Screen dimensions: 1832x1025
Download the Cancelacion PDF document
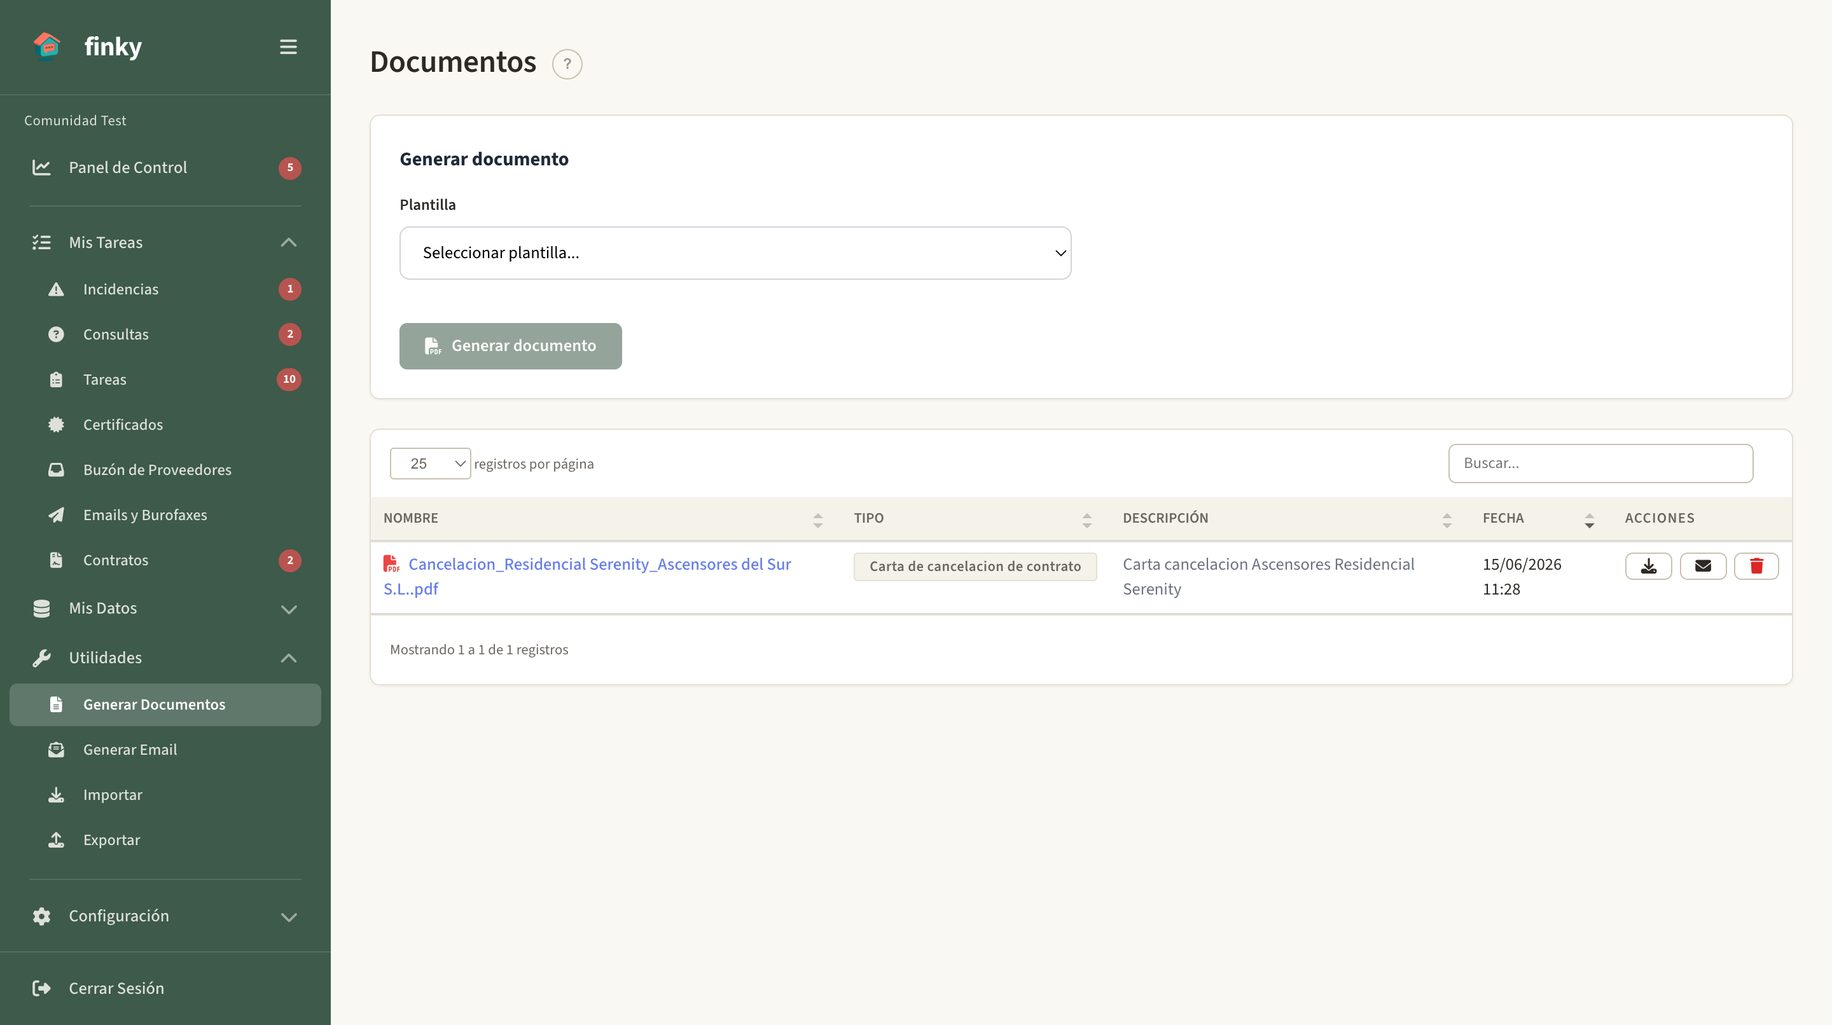click(1649, 566)
